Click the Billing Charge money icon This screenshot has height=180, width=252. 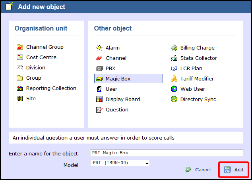[x=174, y=48]
